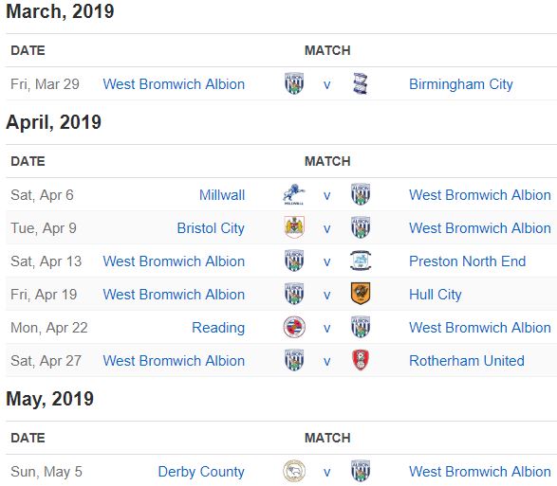Open the Rotherham United team link

coord(467,361)
